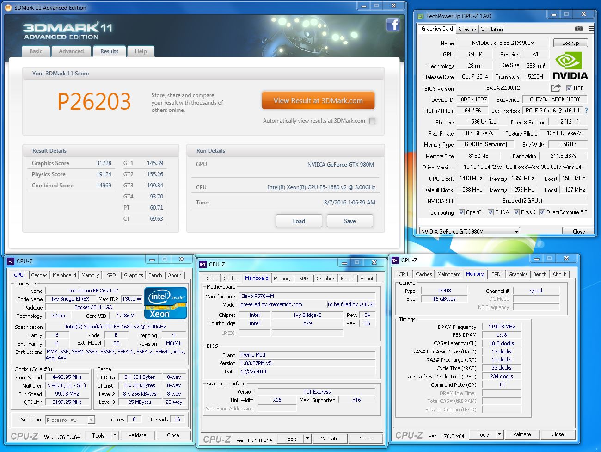Click the Intel Xeon logo in CPU-Z
Screen dimensions: 601x452
coord(166,303)
